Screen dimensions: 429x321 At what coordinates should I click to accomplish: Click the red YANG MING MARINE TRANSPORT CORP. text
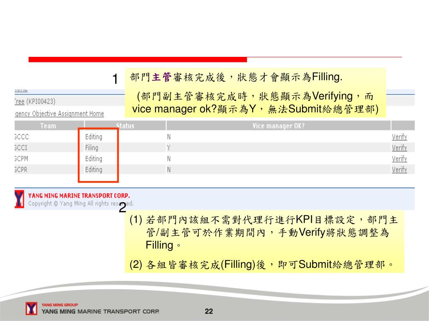coord(79,196)
